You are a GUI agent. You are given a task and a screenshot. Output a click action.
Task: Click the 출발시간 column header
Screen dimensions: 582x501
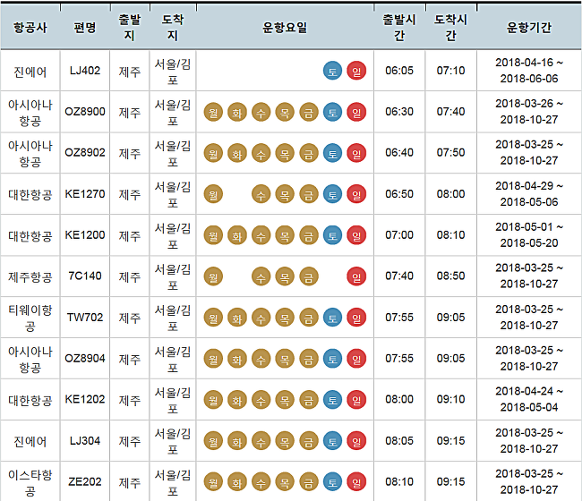coord(399,28)
